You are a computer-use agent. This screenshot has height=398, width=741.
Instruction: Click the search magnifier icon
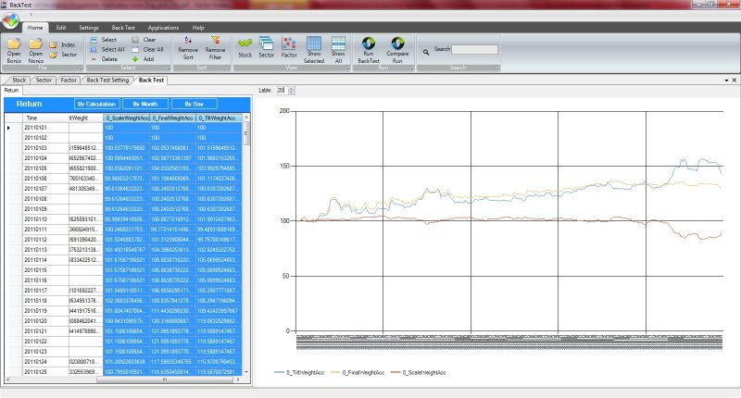(x=426, y=52)
